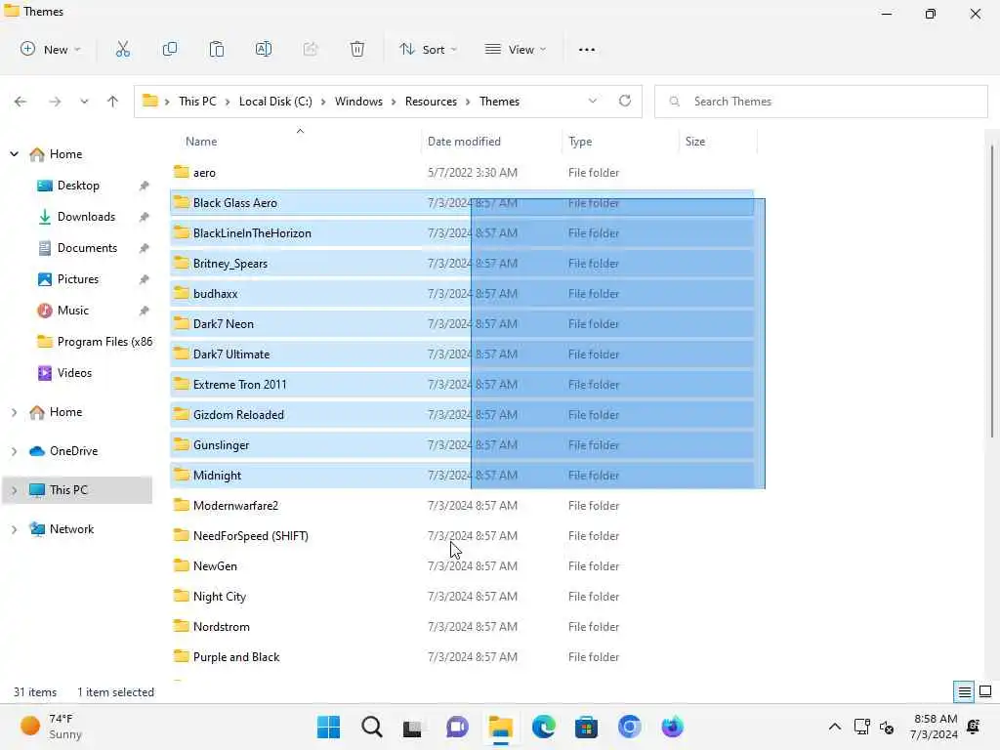This screenshot has height=750, width=1000.
Task: Open the See more three-dots menu
Action: [x=586, y=49]
